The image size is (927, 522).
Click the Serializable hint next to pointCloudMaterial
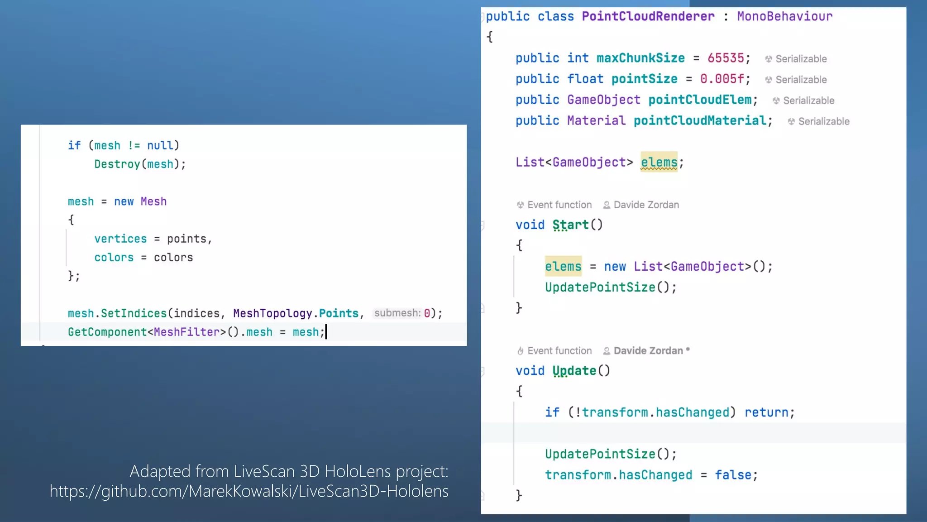824,121
